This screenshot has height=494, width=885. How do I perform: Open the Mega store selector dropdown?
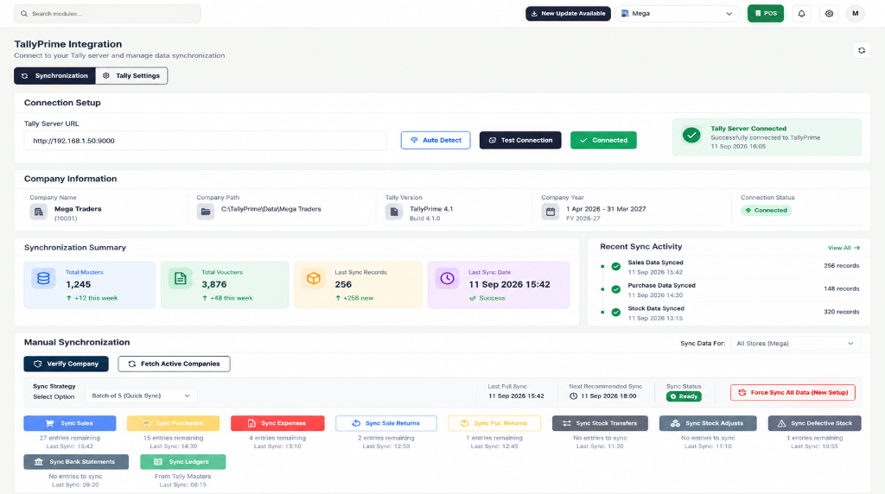[x=678, y=14]
